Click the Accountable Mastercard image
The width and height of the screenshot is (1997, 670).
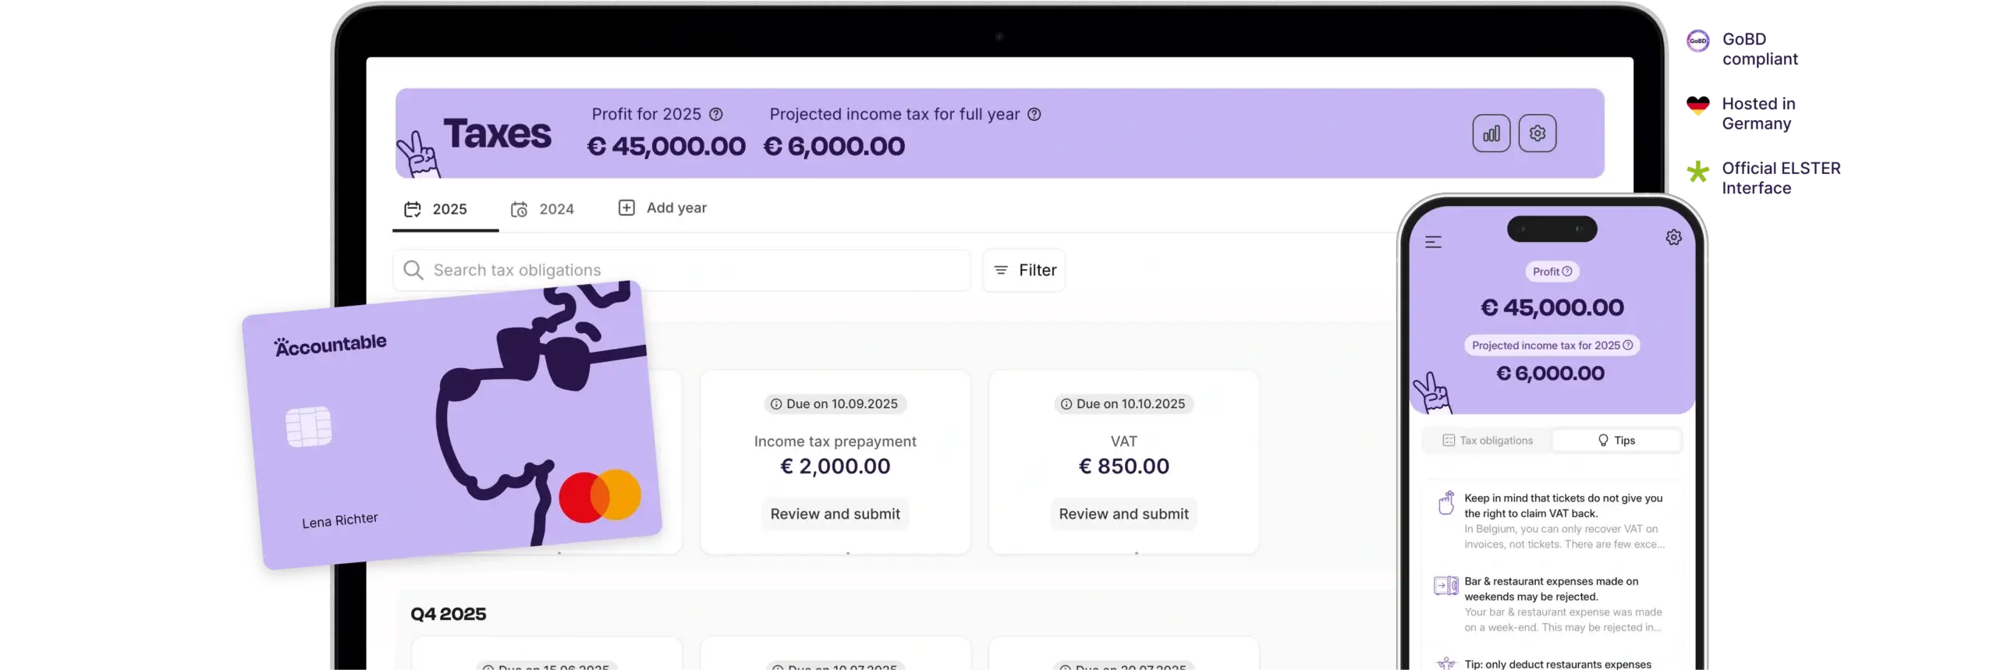(452, 425)
